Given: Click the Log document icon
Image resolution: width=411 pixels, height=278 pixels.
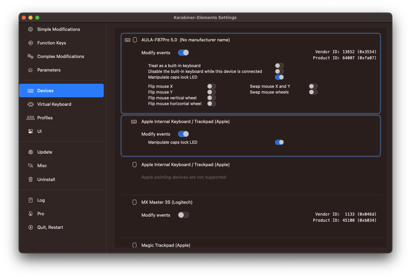Looking at the screenshot, I should pyautogui.click(x=31, y=200).
